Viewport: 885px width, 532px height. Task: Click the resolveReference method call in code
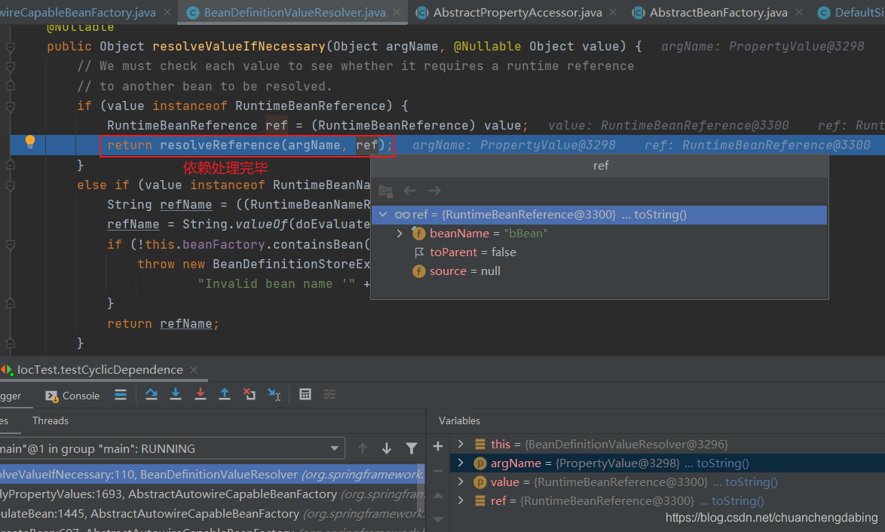pyautogui.click(x=219, y=145)
